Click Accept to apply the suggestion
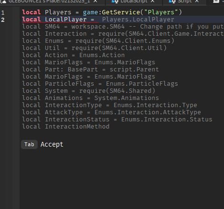 click(52, 144)
